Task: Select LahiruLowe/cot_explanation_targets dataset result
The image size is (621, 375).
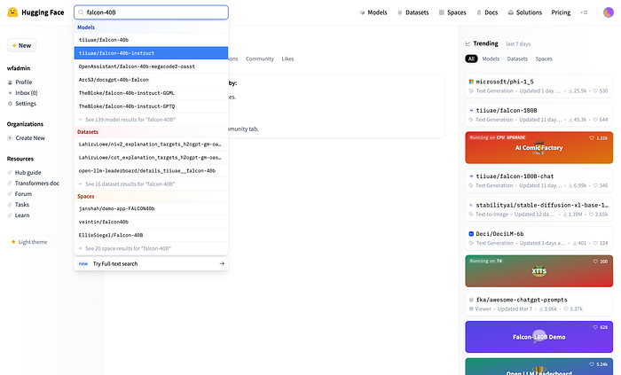Action: pyautogui.click(x=151, y=158)
